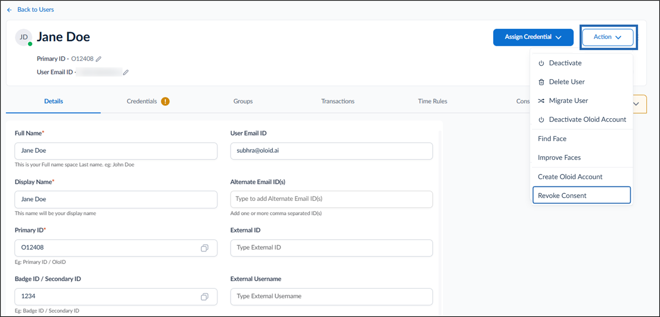
Task: Choose Migrate User from the menu
Action: click(581, 101)
